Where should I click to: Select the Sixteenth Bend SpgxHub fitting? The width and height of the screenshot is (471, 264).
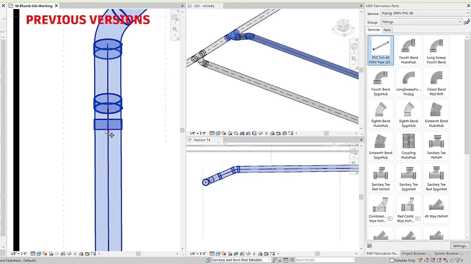381,146
